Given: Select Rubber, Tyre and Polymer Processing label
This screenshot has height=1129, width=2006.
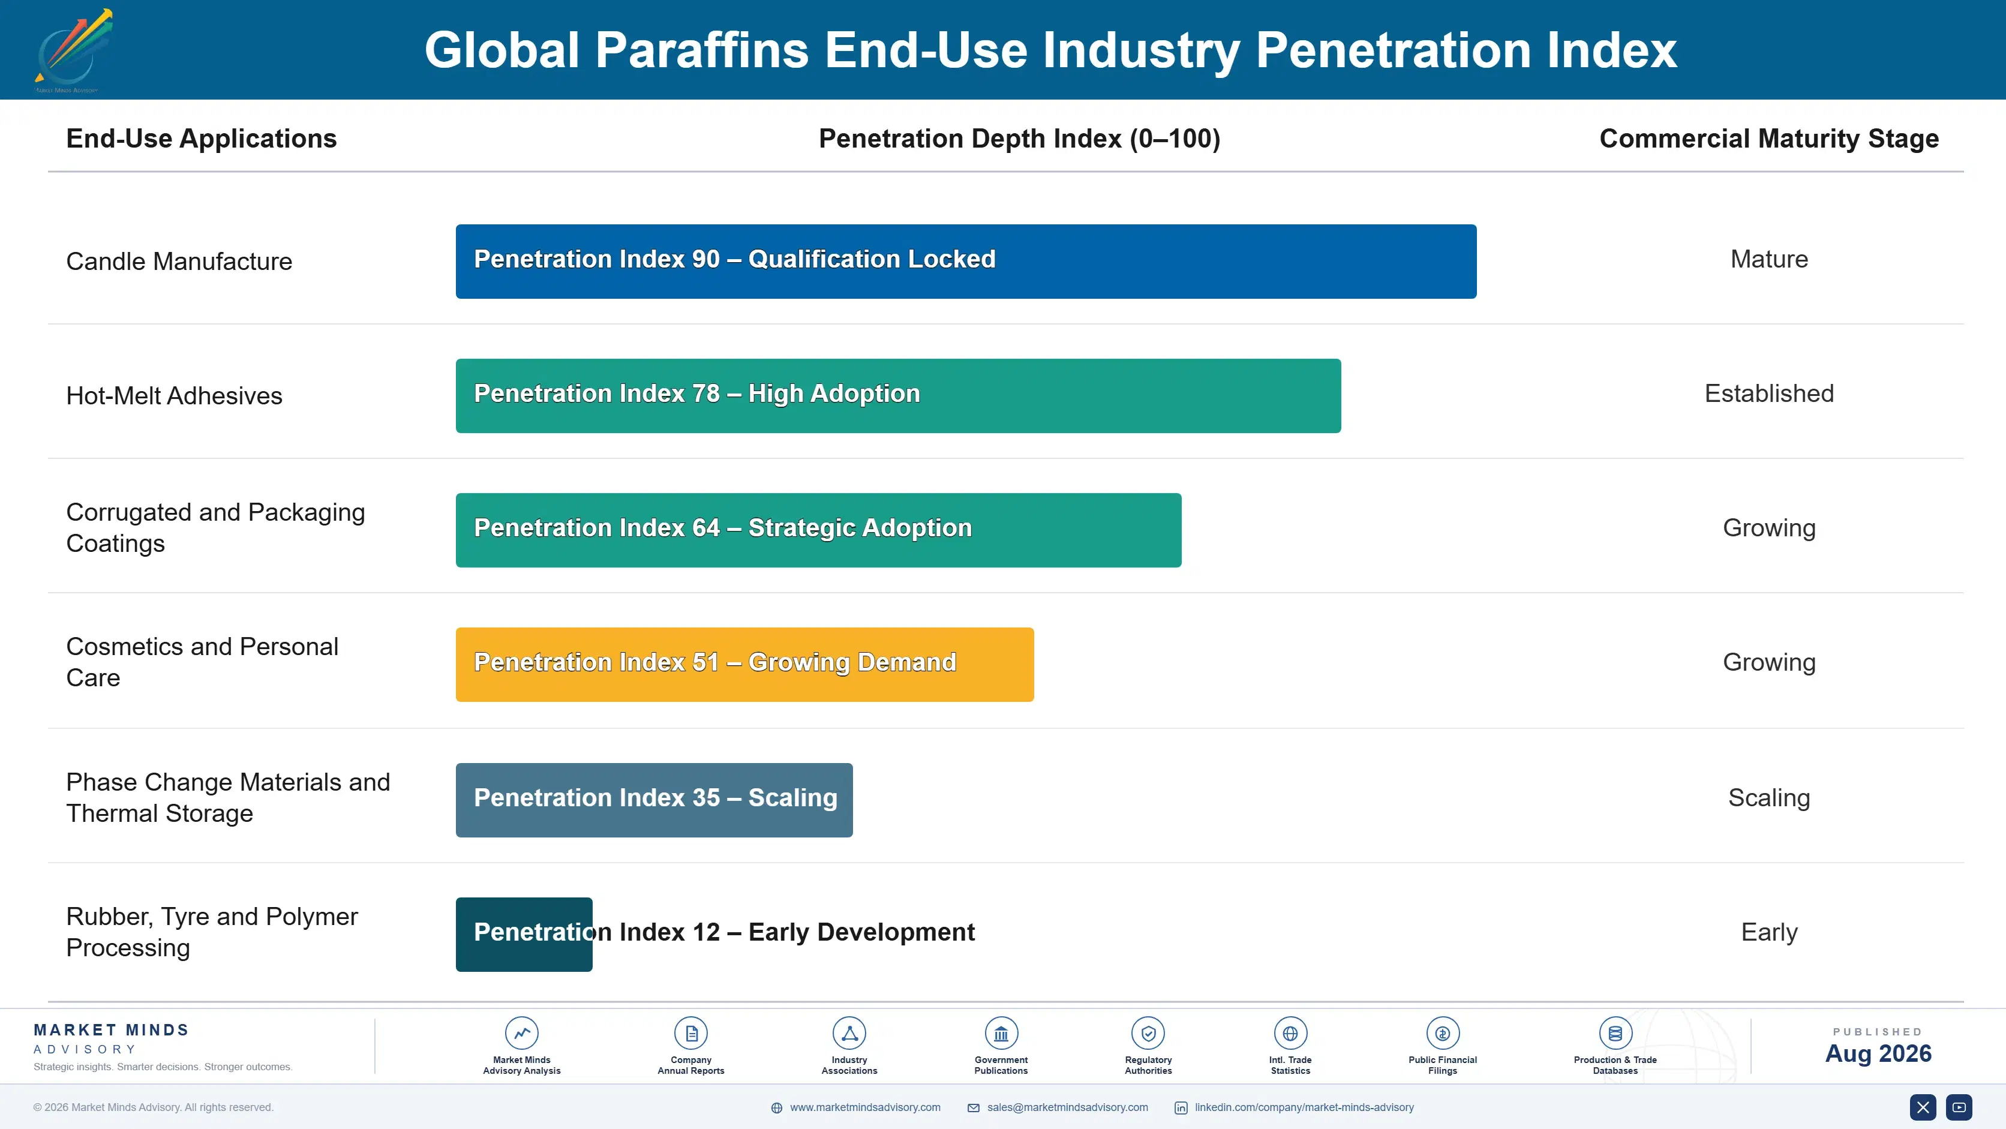Looking at the screenshot, I should (212, 932).
